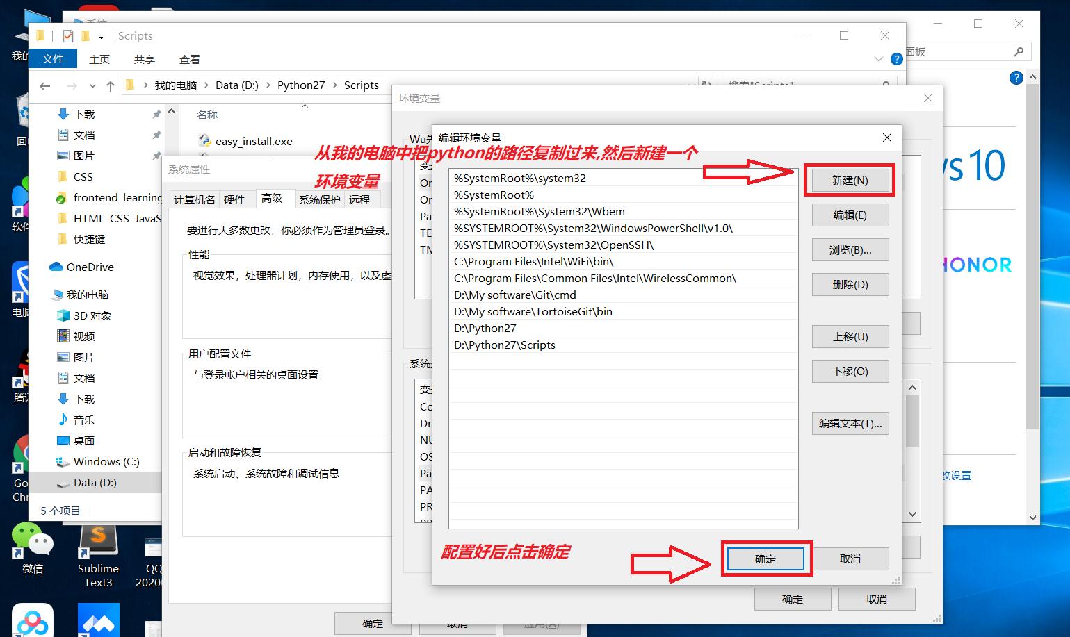Open 下载 in Quick access
The height and width of the screenshot is (637, 1070).
(x=84, y=114)
